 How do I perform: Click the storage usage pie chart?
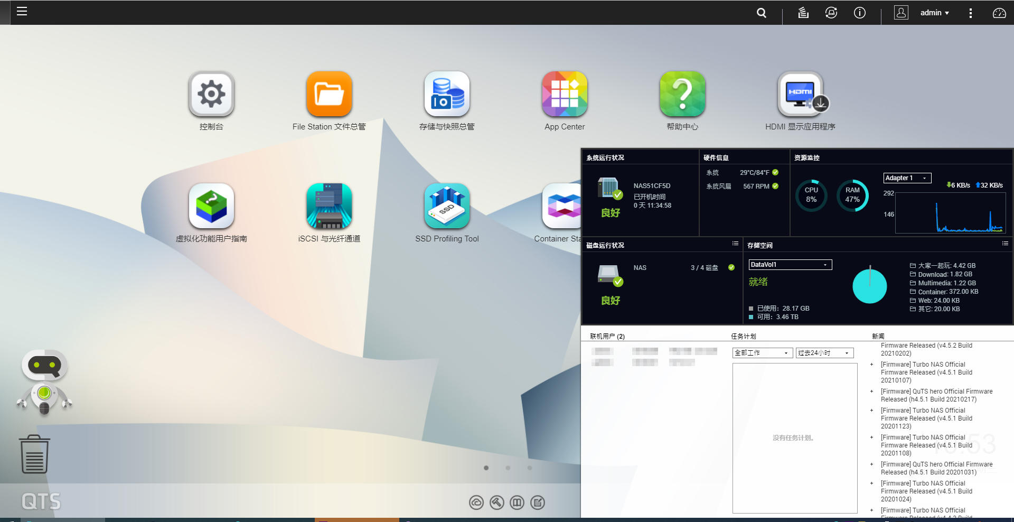[869, 286]
